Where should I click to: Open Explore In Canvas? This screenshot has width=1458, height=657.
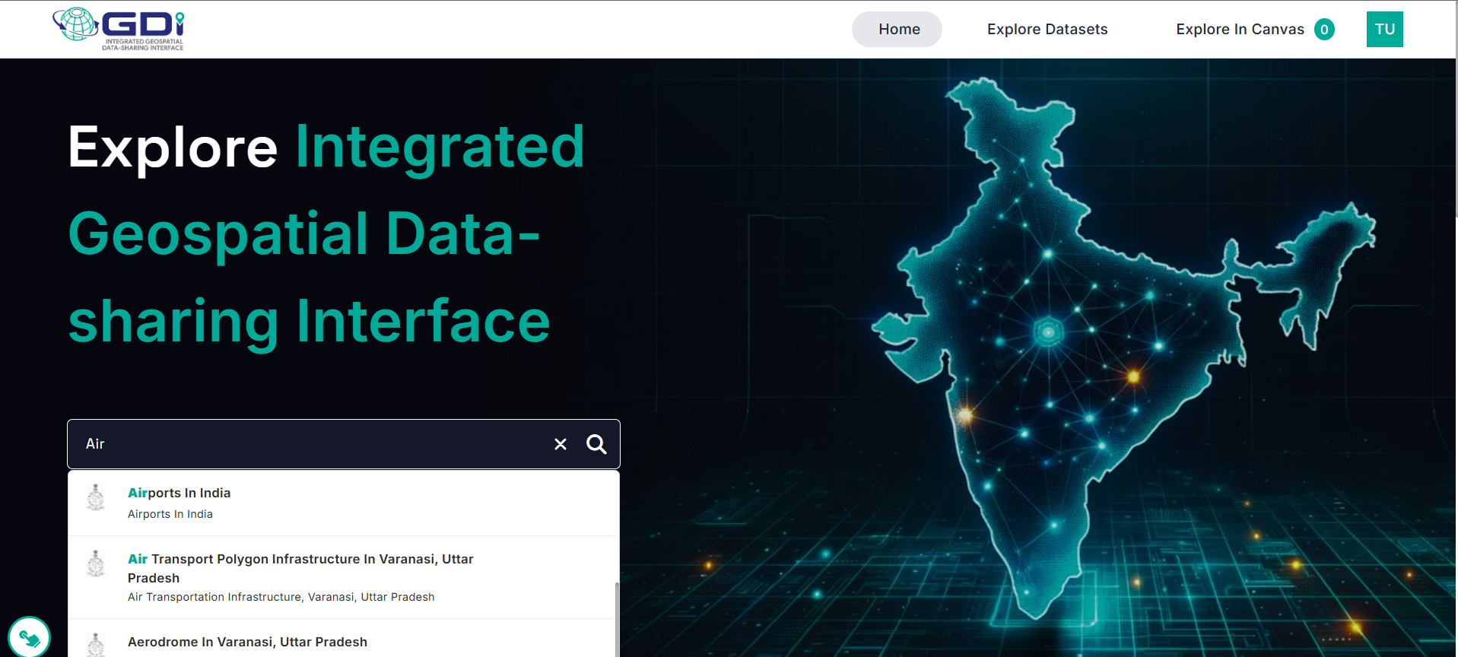tap(1239, 30)
